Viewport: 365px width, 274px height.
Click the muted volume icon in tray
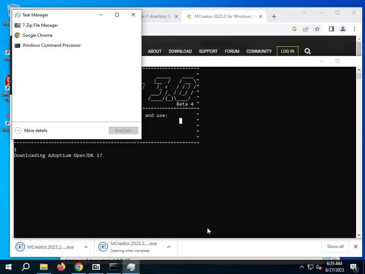(x=319, y=267)
